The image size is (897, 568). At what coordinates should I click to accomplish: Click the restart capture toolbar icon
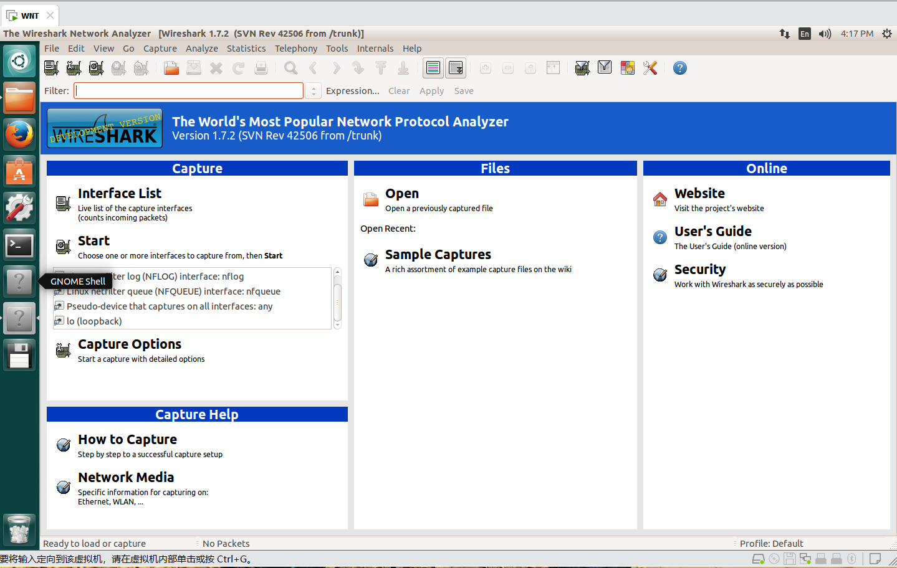point(142,68)
